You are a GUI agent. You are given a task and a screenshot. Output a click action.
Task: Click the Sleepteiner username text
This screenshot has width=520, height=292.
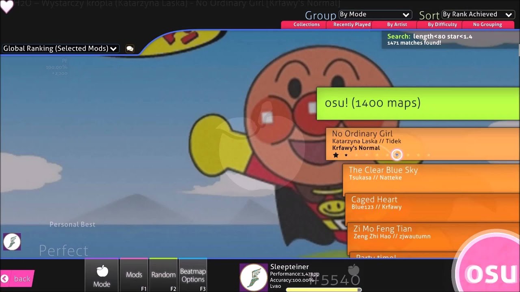click(x=289, y=267)
